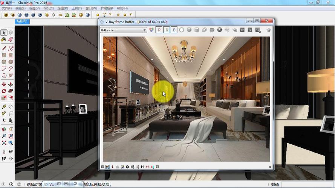The width and height of the screenshot is (335, 188).
Task: Open the 文件(F) file menu
Action: [7, 8]
